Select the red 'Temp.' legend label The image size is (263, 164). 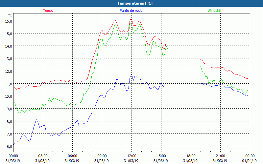48,10
